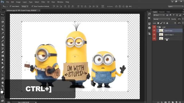
Task: Click the layer Opacity value field
Action: (179, 19)
